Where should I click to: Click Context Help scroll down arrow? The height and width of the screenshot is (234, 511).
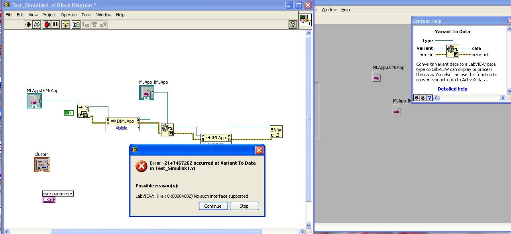pyautogui.click(x=509, y=92)
